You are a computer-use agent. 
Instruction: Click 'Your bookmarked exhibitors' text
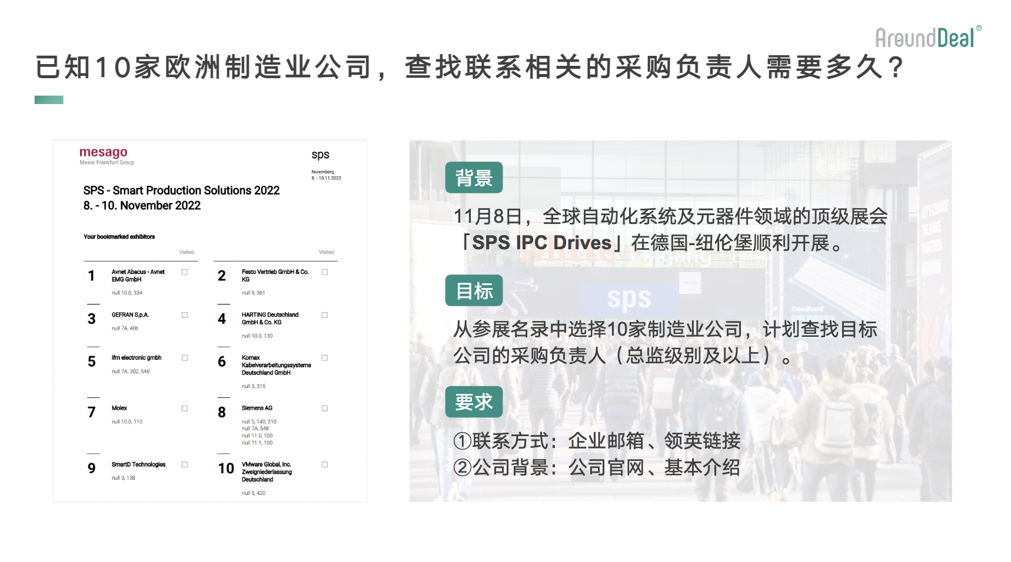click(x=119, y=237)
